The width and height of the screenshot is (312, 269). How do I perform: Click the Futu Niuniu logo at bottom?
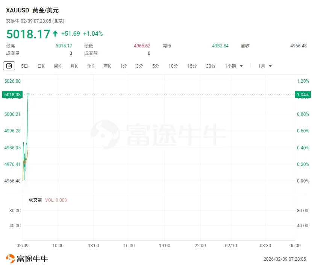[27, 259]
